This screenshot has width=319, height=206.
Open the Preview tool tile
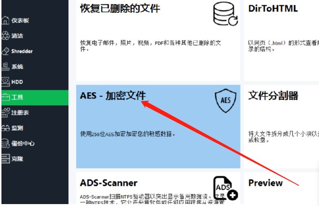click(281, 188)
